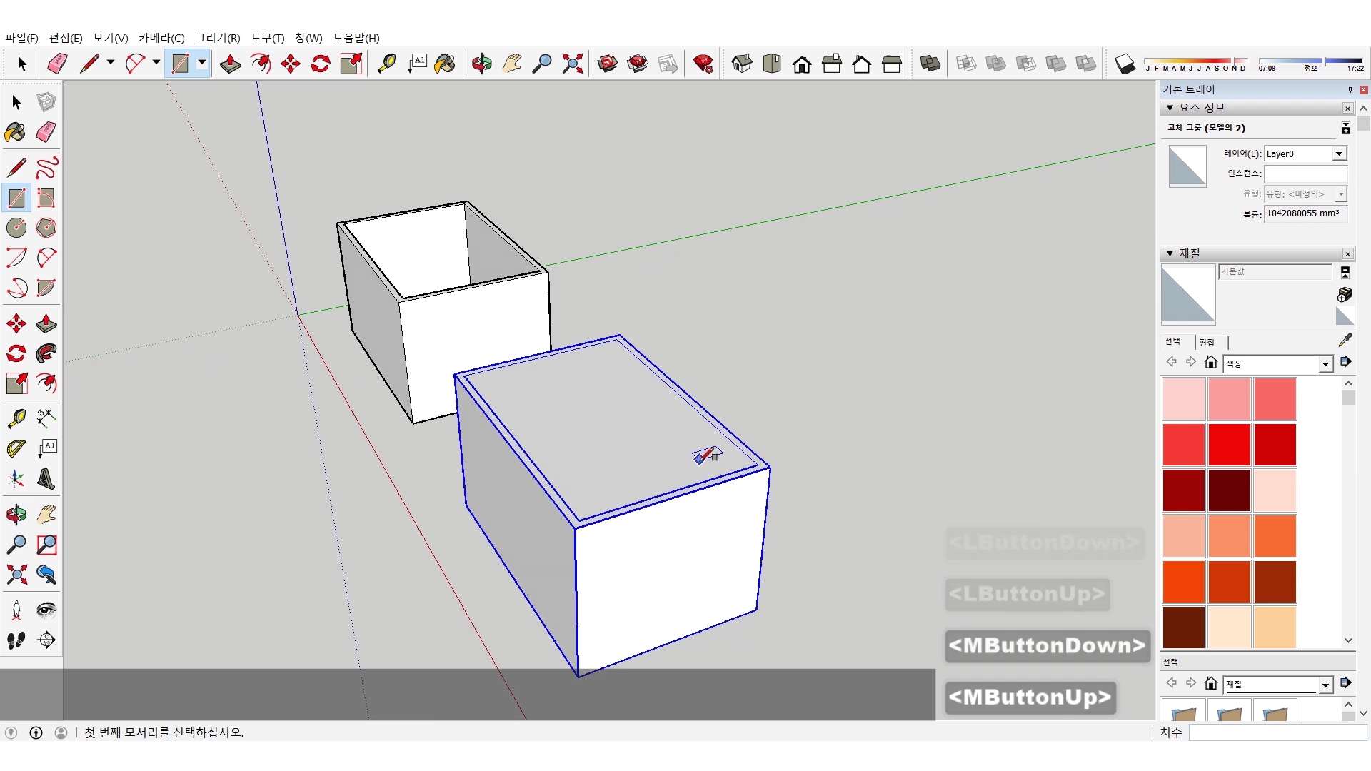The height and width of the screenshot is (771, 1371).
Task: Collapse the 재질 panel section
Action: click(1170, 253)
